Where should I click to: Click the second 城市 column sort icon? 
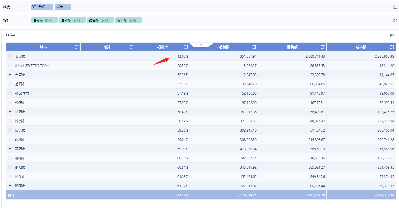click(x=131, y=47)
